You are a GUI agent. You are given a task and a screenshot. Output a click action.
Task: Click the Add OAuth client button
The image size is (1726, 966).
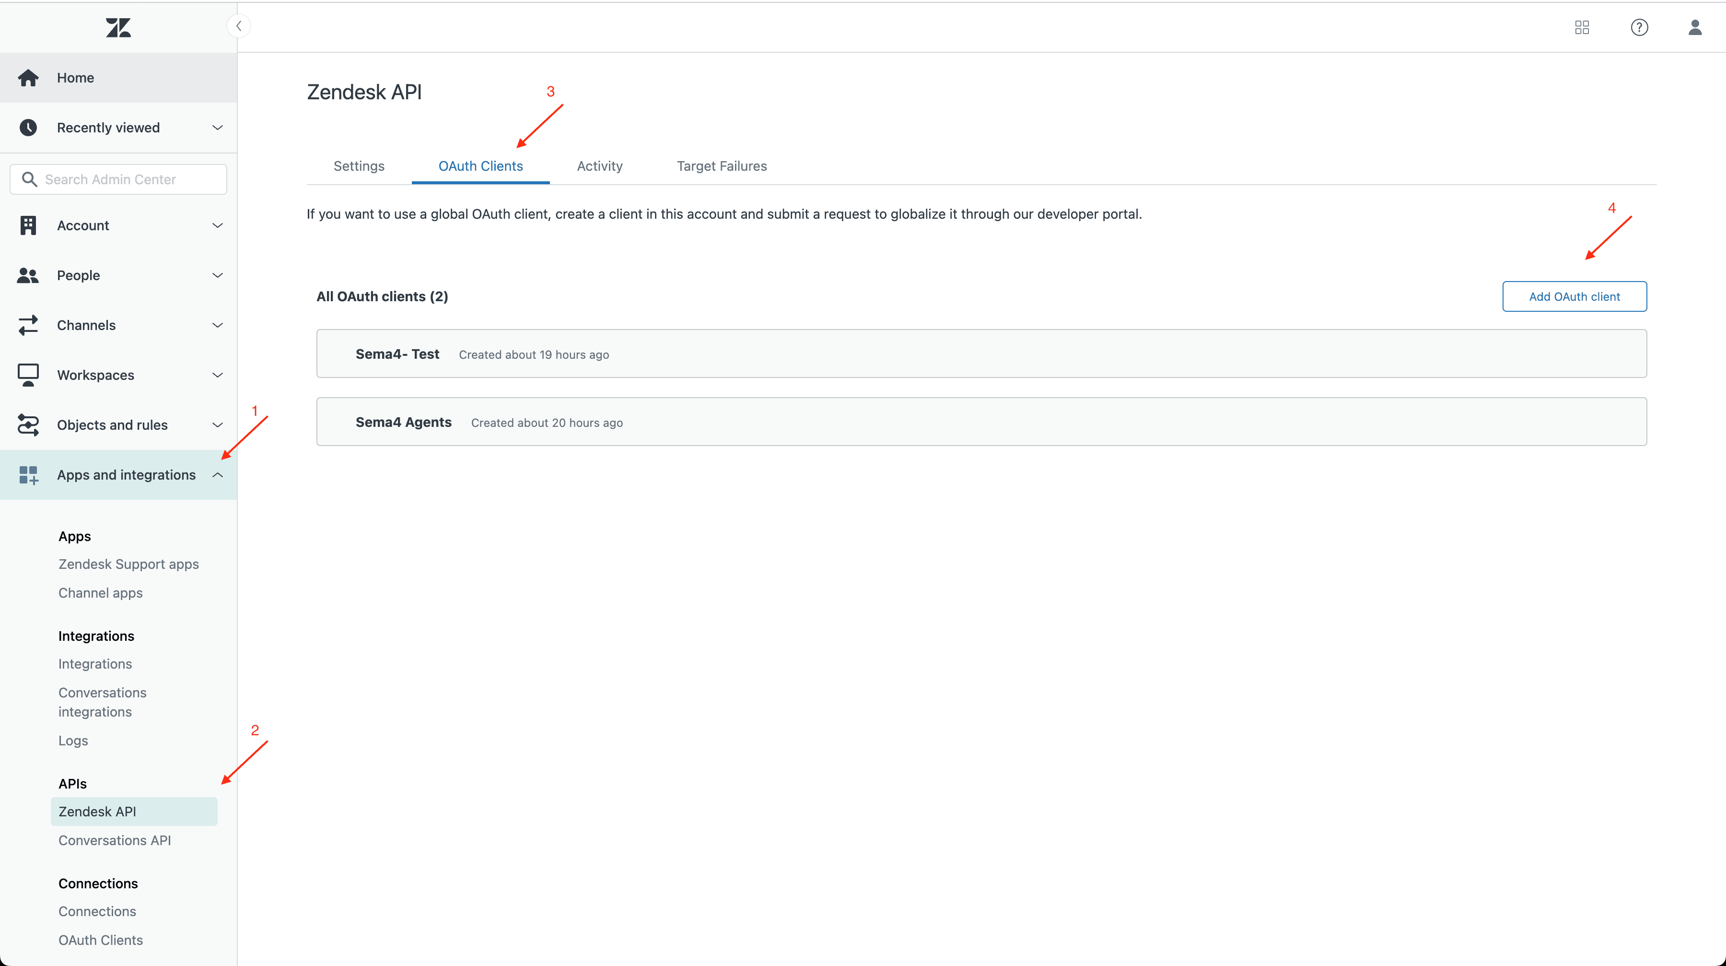click(x=1574, y=295)
